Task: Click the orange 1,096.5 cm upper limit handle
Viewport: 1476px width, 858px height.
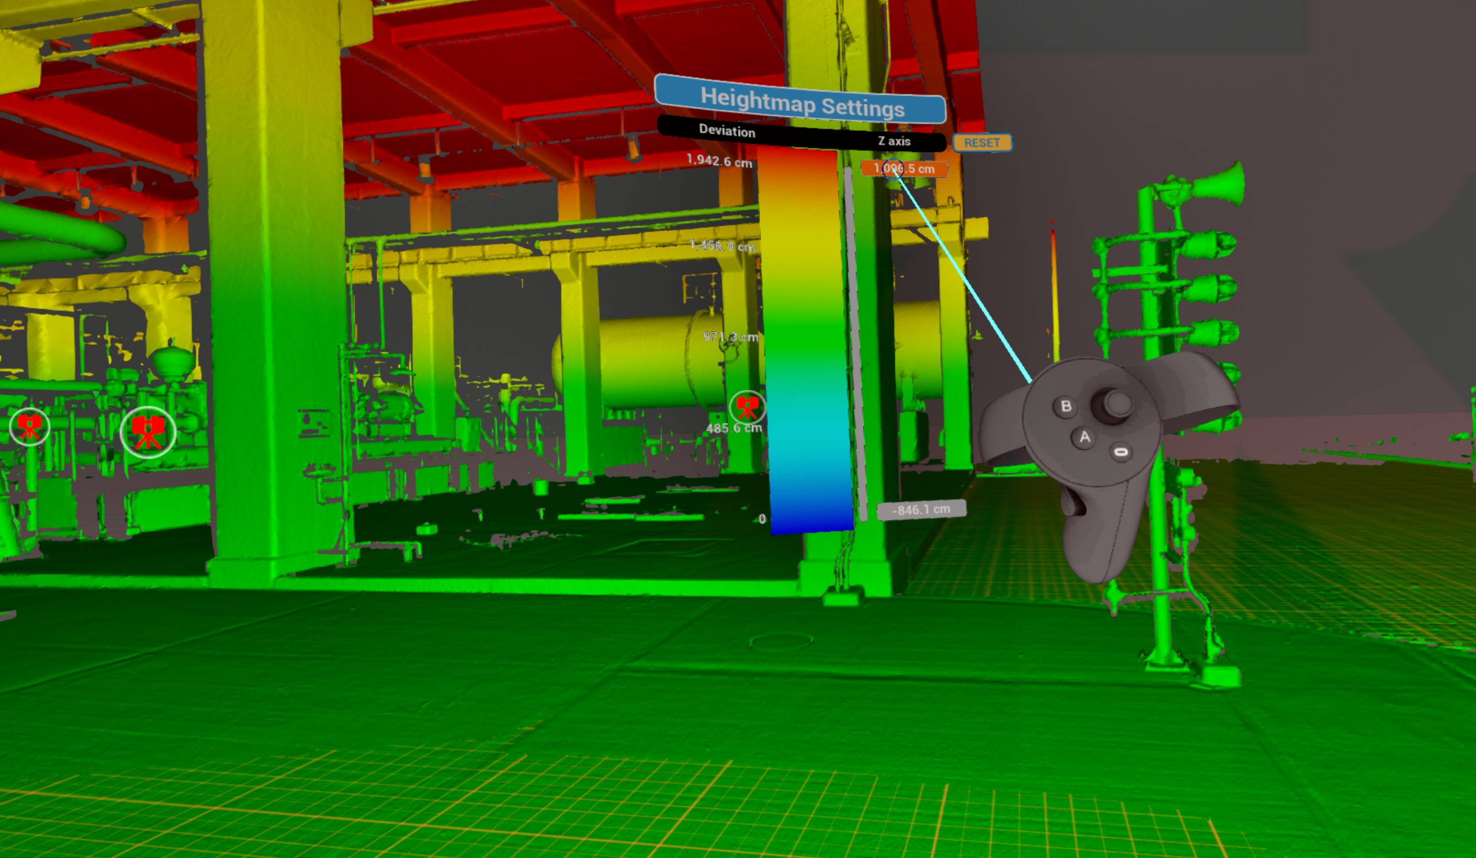Action: pyautogui.click(x=905, y=169)
